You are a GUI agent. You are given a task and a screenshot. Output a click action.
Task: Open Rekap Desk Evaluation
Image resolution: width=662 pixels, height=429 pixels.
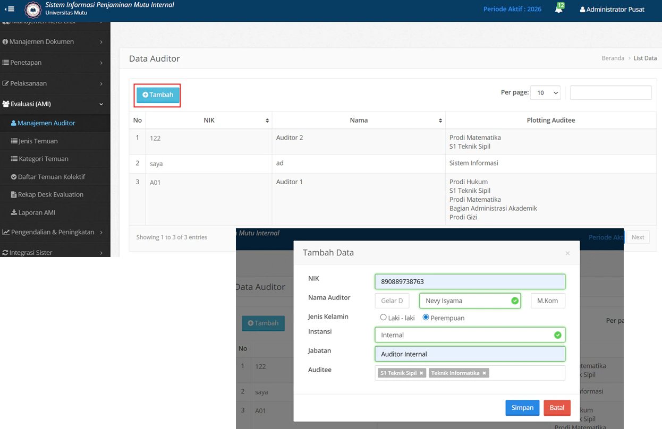click(55, 194)
